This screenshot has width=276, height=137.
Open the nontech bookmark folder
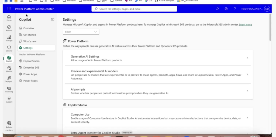[69, 1]
